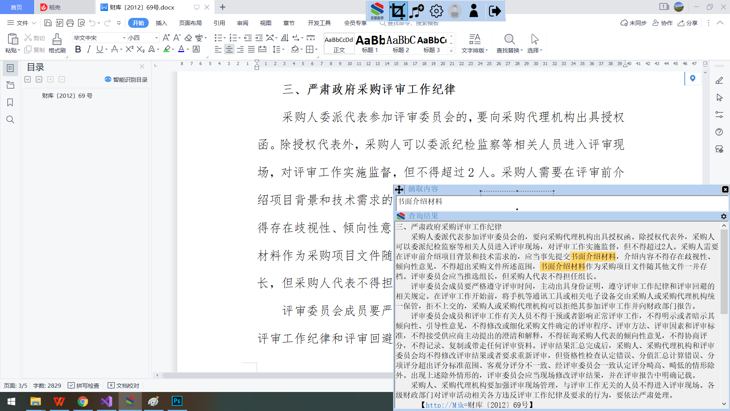Open the search sidebar icon
Viewport: 730px width, 411px height.
10,119
